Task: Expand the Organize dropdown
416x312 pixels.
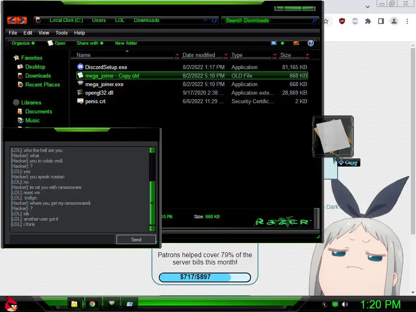Action: pyautogui.click(x=23, y=43)
